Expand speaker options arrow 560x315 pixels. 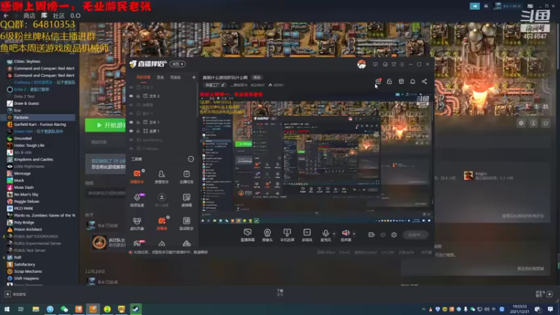pyautogui.click(x=354, y=234)
